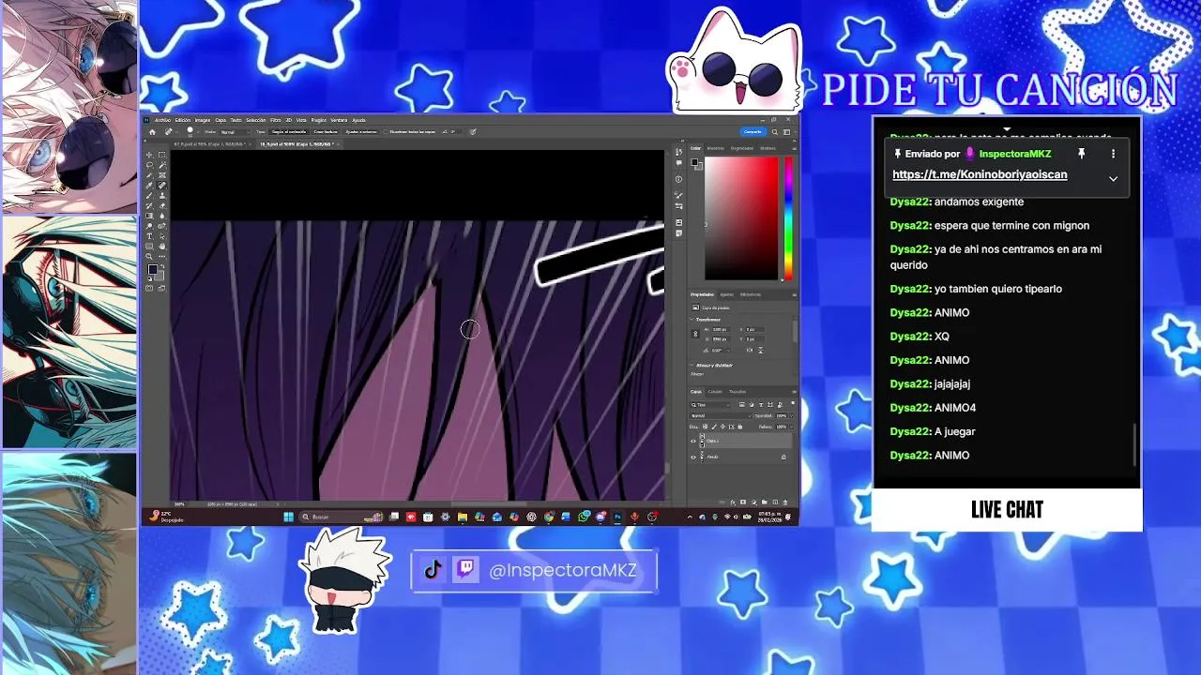Viewport: 1201px width, 675px height.
Task: Select the Crear textura button
Action: pyautogui.click(x=326, y=132)
